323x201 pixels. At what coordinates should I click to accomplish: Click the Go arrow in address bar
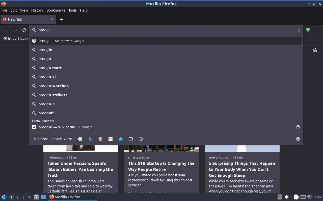pyautogui.click(x=298, y=30)
